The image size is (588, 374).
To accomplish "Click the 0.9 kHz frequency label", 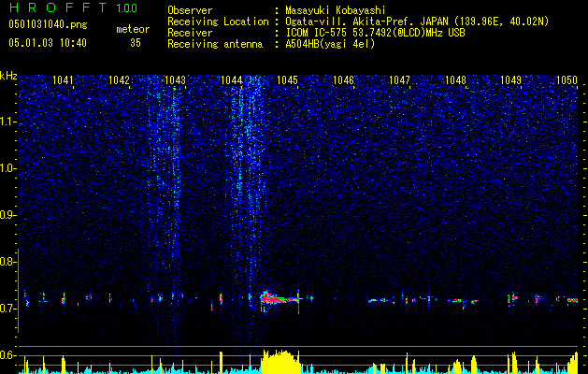I will (7, 215).
